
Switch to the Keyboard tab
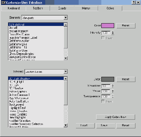pyautogui.click(x=14, y=8)
